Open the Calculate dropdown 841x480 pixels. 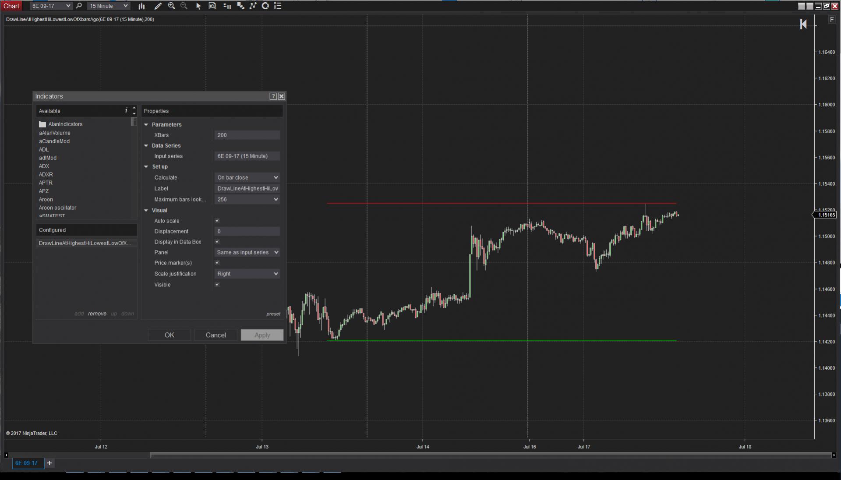pyautogui.click(x=247, y=177)
